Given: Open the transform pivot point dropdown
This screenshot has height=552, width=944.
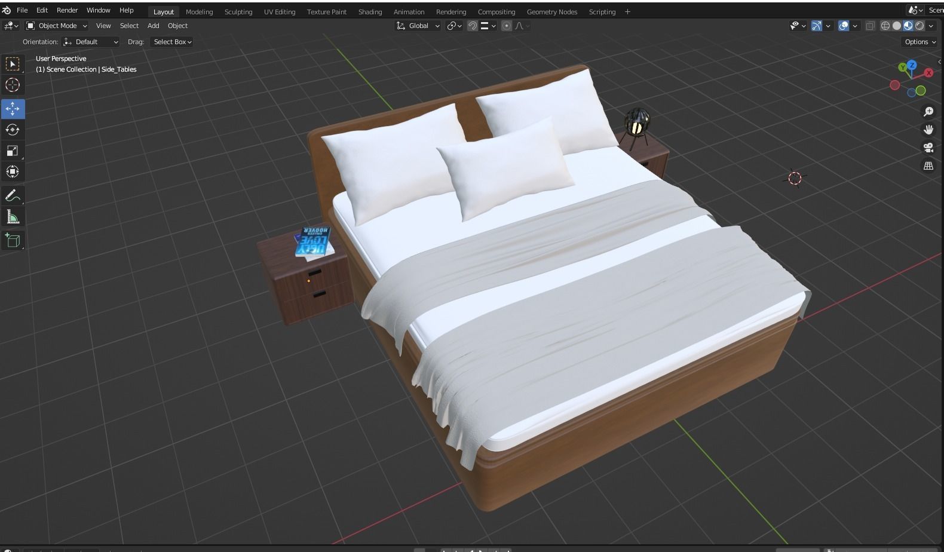Looking at the screenshot, I should click(454, 26).
